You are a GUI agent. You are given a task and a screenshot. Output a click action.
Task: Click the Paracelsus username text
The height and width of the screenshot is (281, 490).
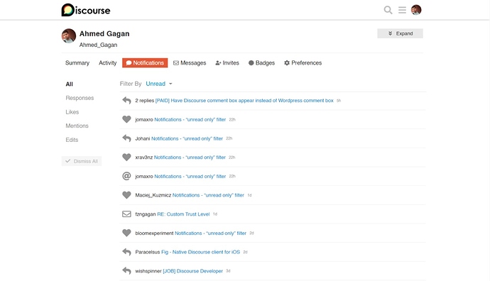(x=148, y=252)
